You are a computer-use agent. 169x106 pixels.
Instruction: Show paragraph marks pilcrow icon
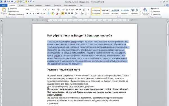[x=88, y=10]
